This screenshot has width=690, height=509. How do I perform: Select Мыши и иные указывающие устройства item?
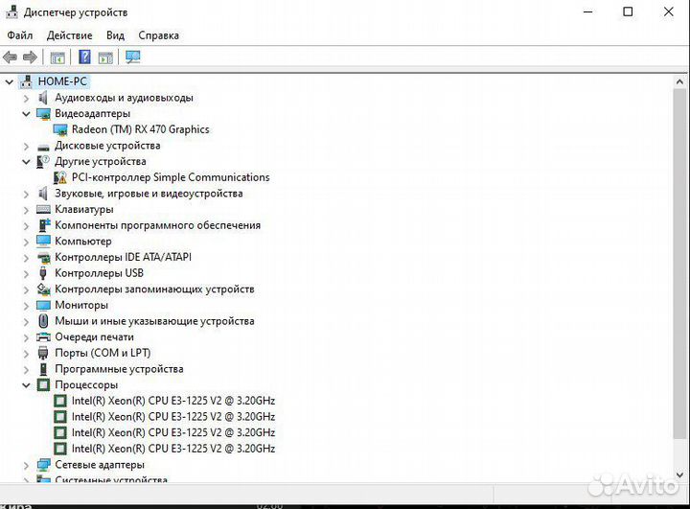pos(153,321)
